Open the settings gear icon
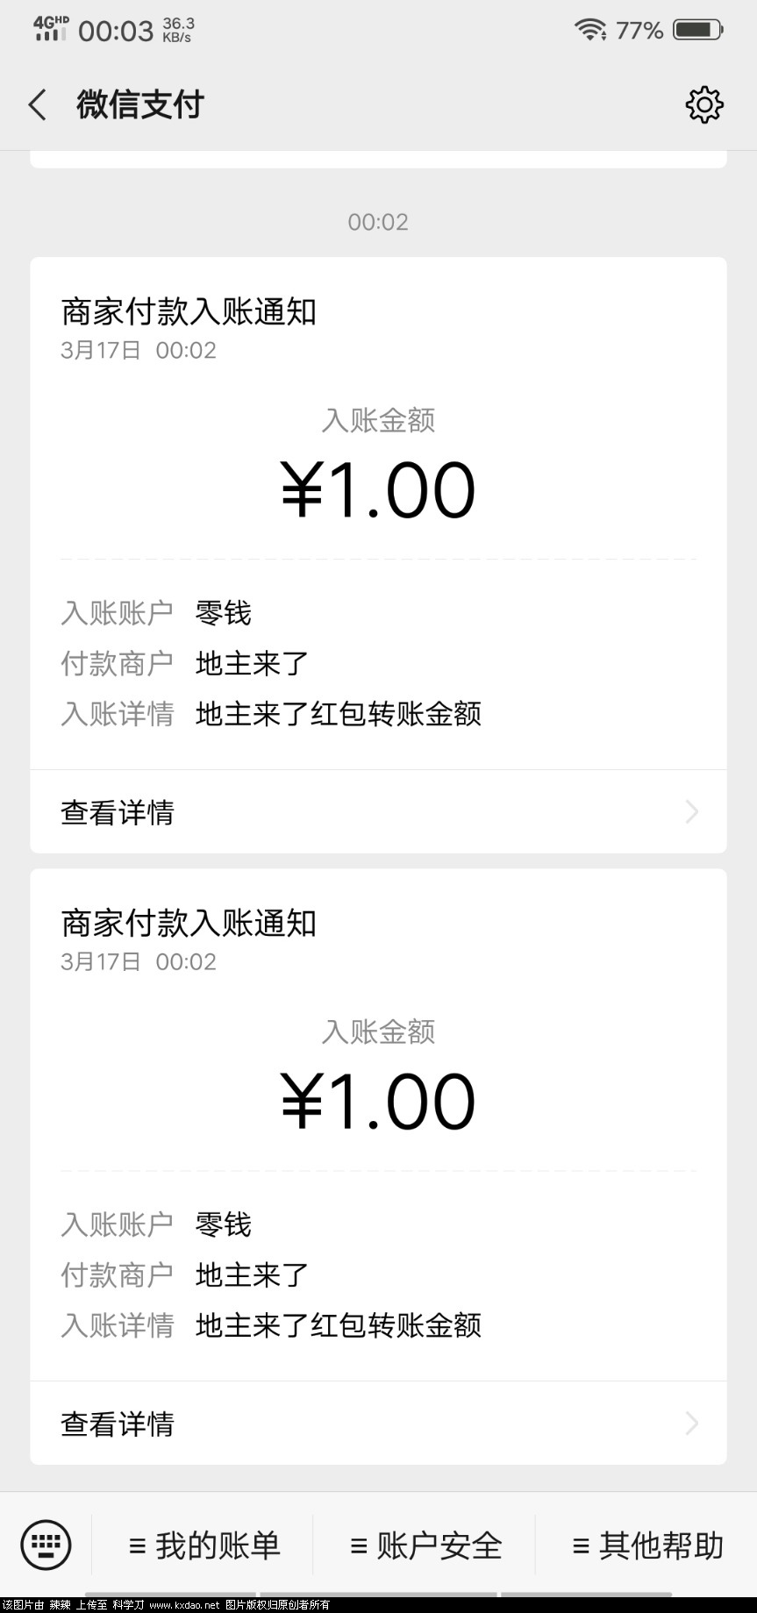The width and height of the screenshot is (757, 1613). click(703, 105)
